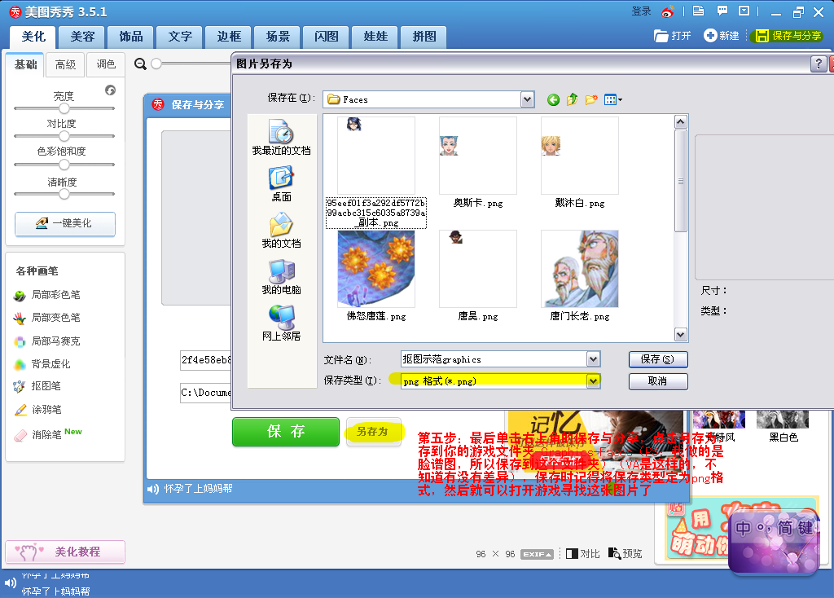This screenshot has width=834, height=598.
Task: Click the 对比度 slider handle
Action: [x=64, y=136]
